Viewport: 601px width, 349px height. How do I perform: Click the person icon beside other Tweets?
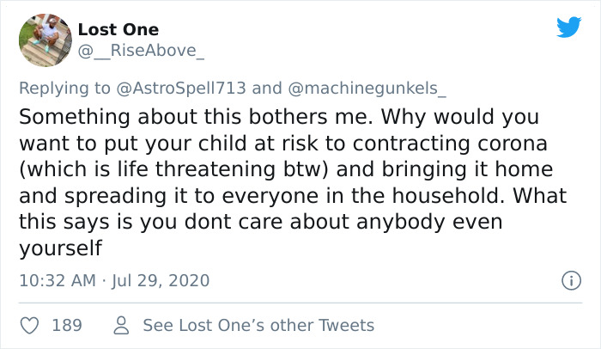tap(122, 325)
